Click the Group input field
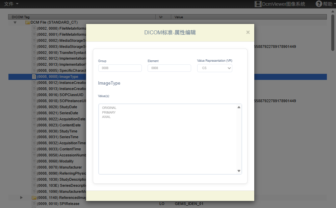This screenshot has width=336, height=208. 120,68
